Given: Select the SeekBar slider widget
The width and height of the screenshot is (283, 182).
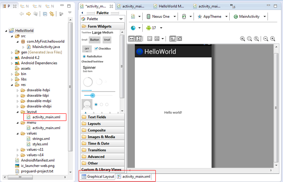Looking at the screenshot, I should pos(98,96).
